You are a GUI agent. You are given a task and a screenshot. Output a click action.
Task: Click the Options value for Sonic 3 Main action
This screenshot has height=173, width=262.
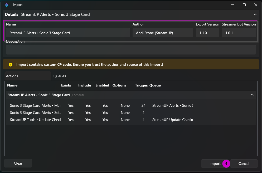point(125,105)
